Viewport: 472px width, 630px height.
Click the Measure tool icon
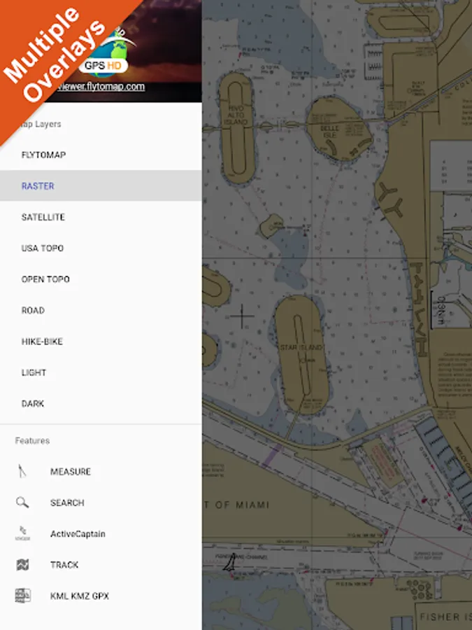click(22, 471)
